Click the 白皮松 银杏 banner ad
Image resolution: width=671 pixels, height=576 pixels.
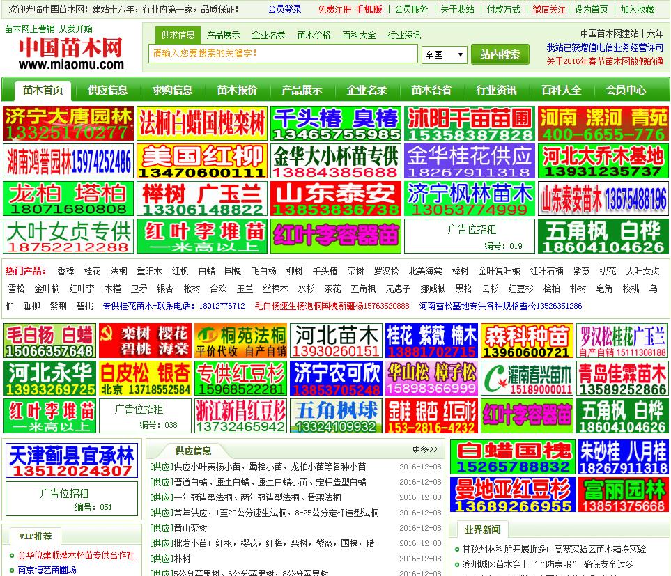tap(145, 378)
